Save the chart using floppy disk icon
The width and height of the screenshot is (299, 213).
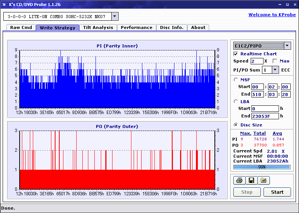(x=251, y=181)
